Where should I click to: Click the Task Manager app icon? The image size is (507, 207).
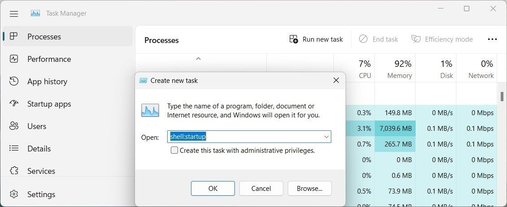pos(35,13)
